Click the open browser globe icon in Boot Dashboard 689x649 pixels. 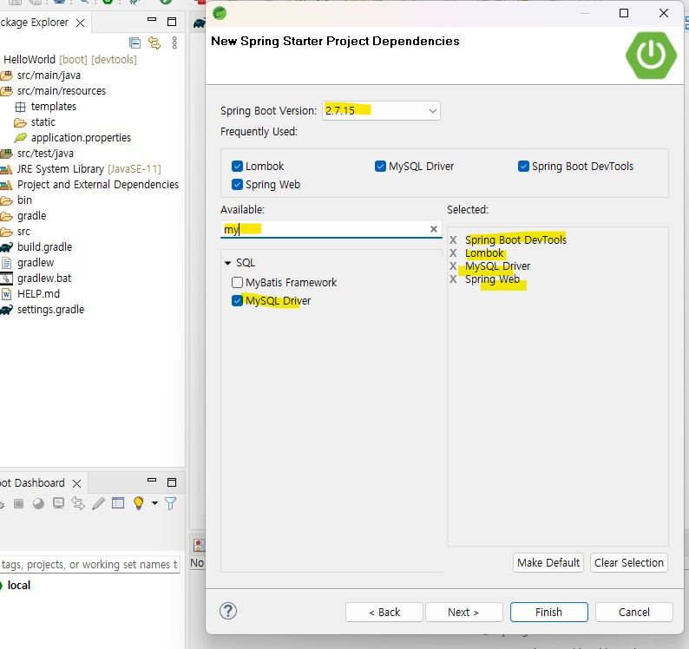point(39,503)
